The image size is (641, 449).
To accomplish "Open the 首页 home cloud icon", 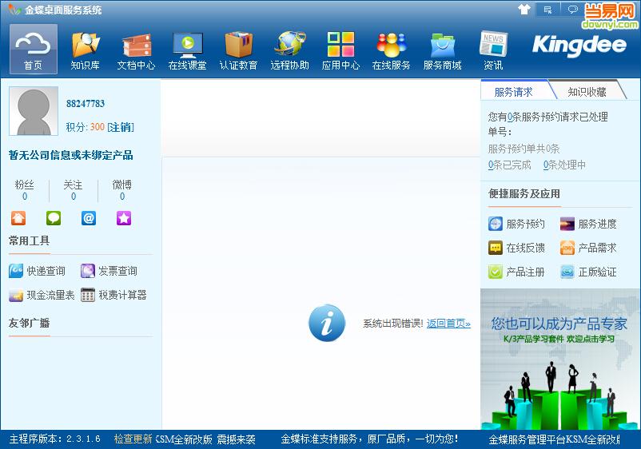I will [x=33, y=49].
